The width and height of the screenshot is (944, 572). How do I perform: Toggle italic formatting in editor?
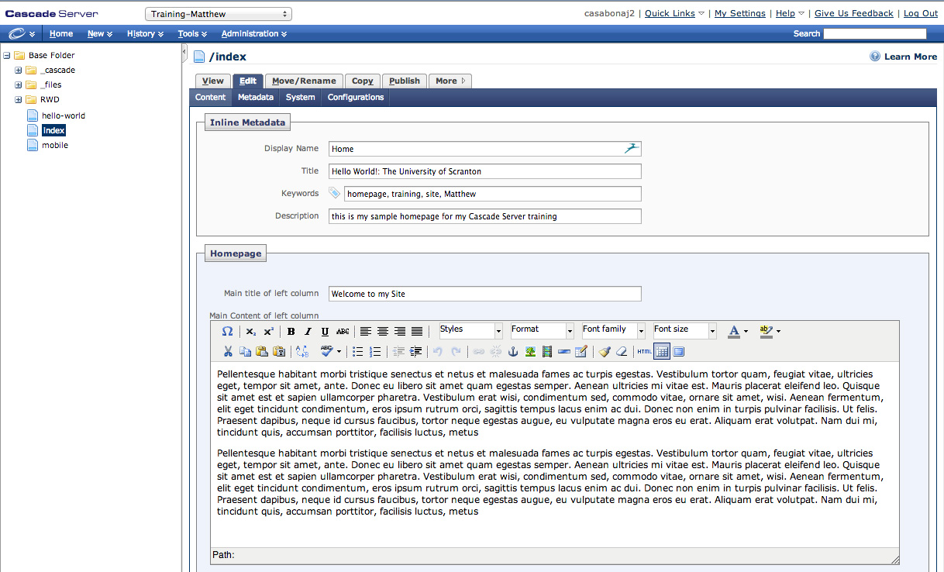[308, 331]
